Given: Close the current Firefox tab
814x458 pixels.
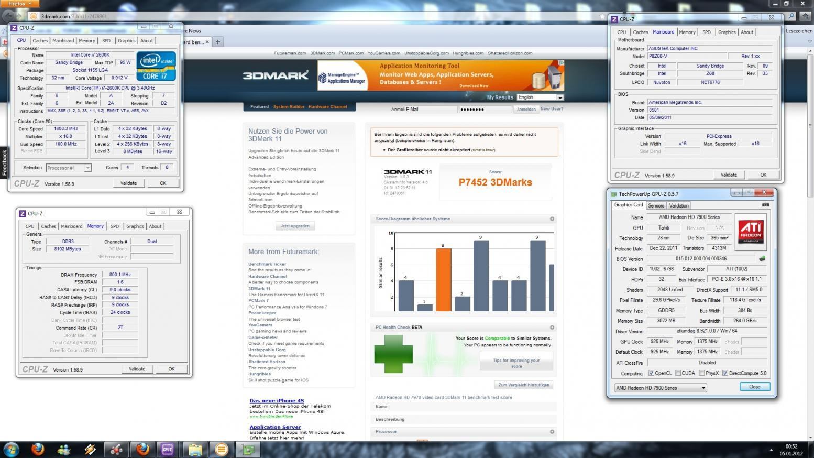Looking at the screenshot, I should [207, 42].
